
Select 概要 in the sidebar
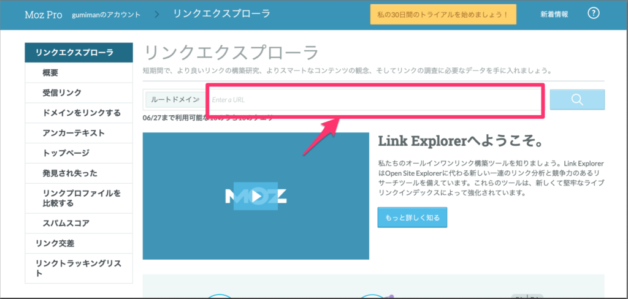[x=50, y=73]
